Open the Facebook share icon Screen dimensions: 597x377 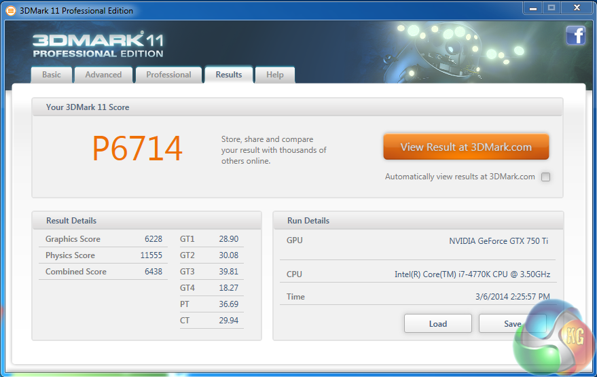(576, 35)
